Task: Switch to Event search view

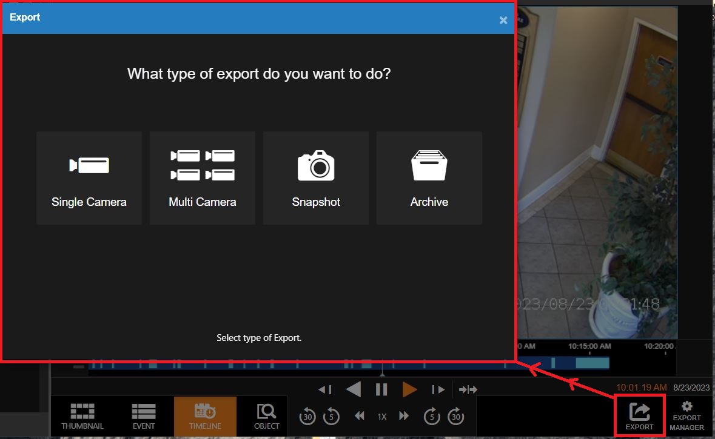Action: point(144,416)
